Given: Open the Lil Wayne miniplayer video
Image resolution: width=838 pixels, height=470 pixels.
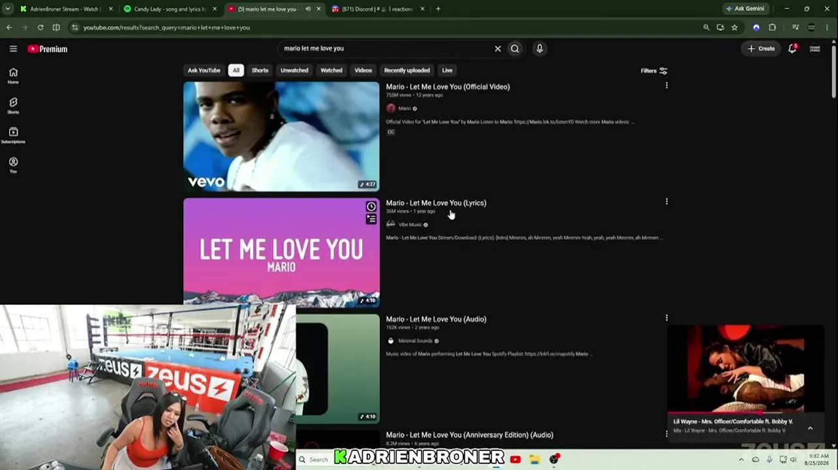Looking at the screenshot, I should (x=745, y=369).
